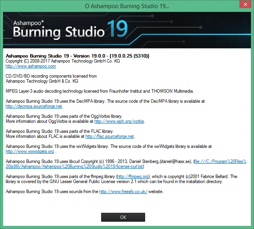The height and width of the screenshot is (229, 254).
Task: Click the title bar text 'O Ashampoo Burning Studio 19...'
Action: (x=127, y=6)
